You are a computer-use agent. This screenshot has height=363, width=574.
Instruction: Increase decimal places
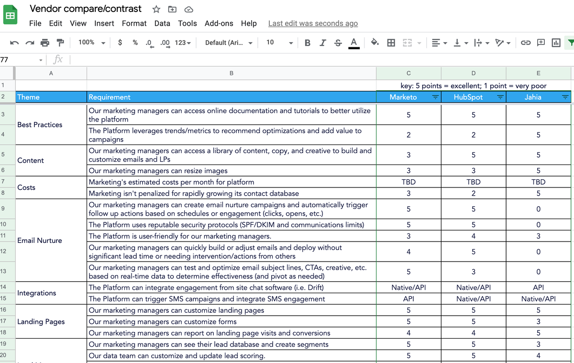pyautogui.click(x=165, y=43)
